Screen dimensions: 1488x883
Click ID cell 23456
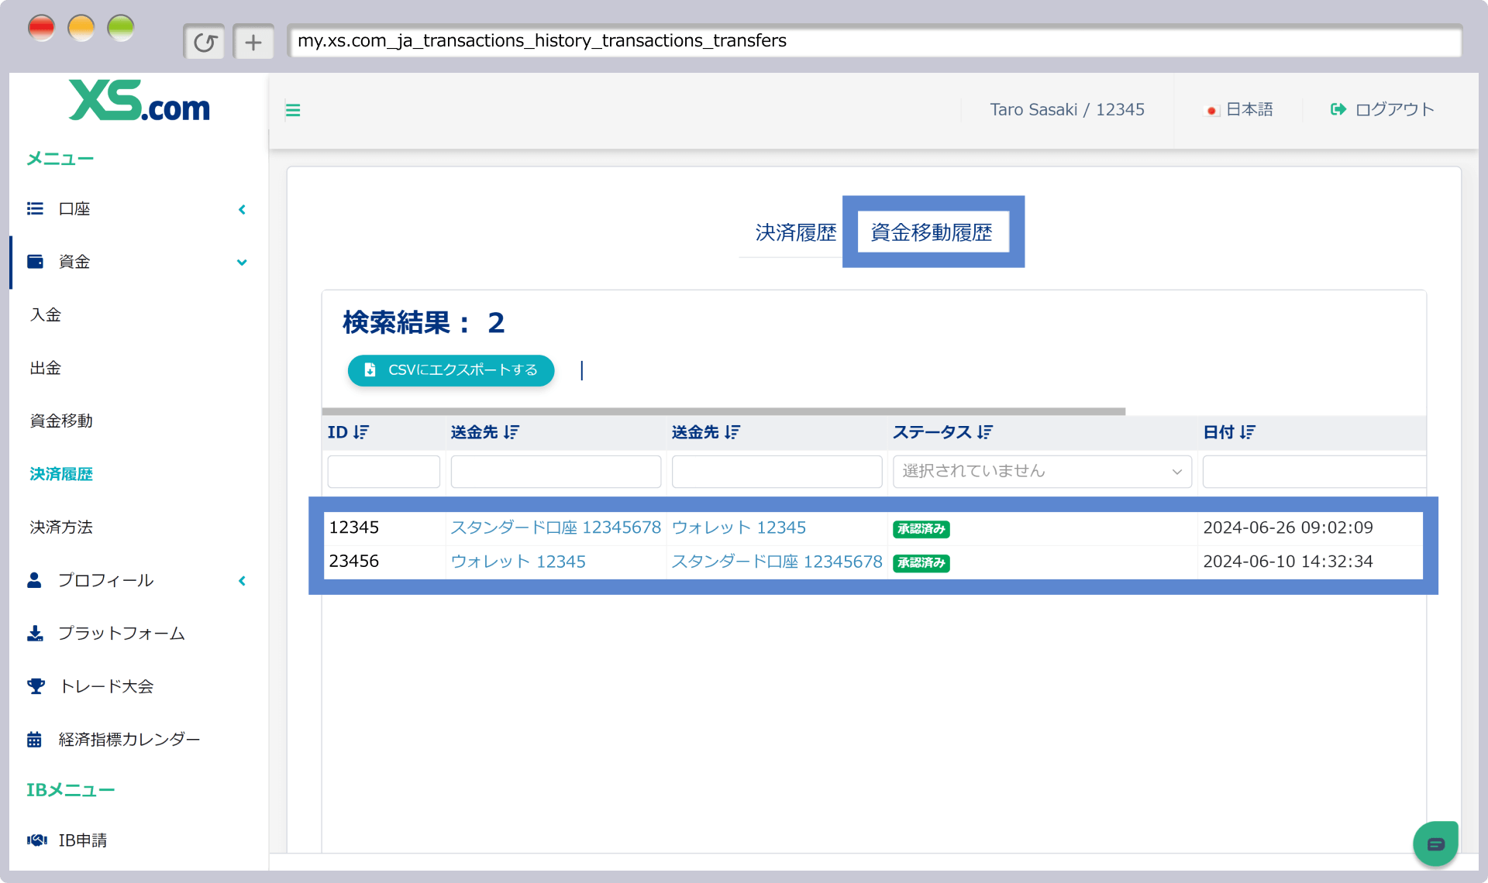coord(354,561)
